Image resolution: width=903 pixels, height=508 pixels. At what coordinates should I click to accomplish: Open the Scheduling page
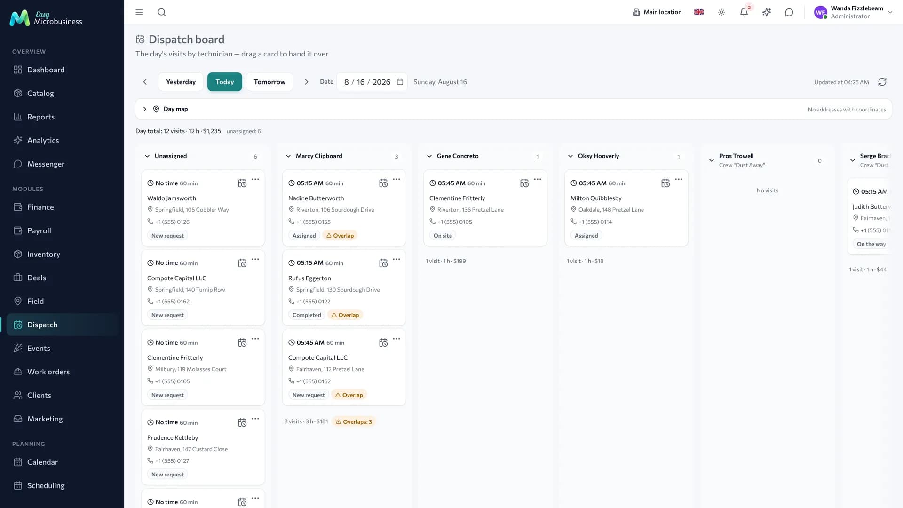click(62, 485)
